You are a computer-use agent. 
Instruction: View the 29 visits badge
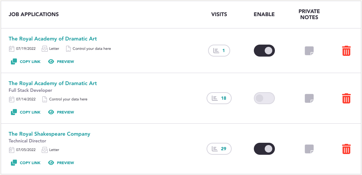point(219,149)
